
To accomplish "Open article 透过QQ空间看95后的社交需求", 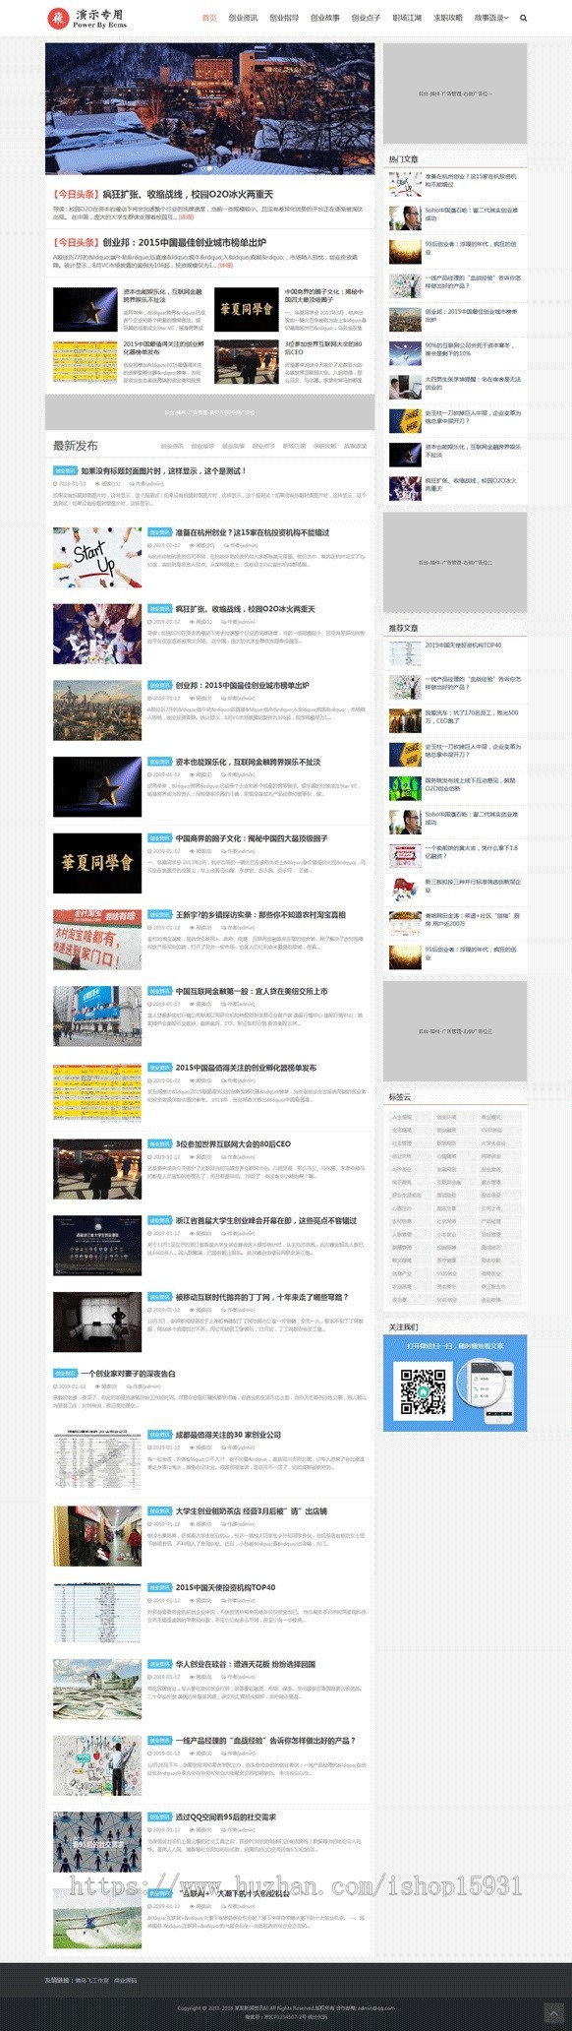I will [226, 1817].
